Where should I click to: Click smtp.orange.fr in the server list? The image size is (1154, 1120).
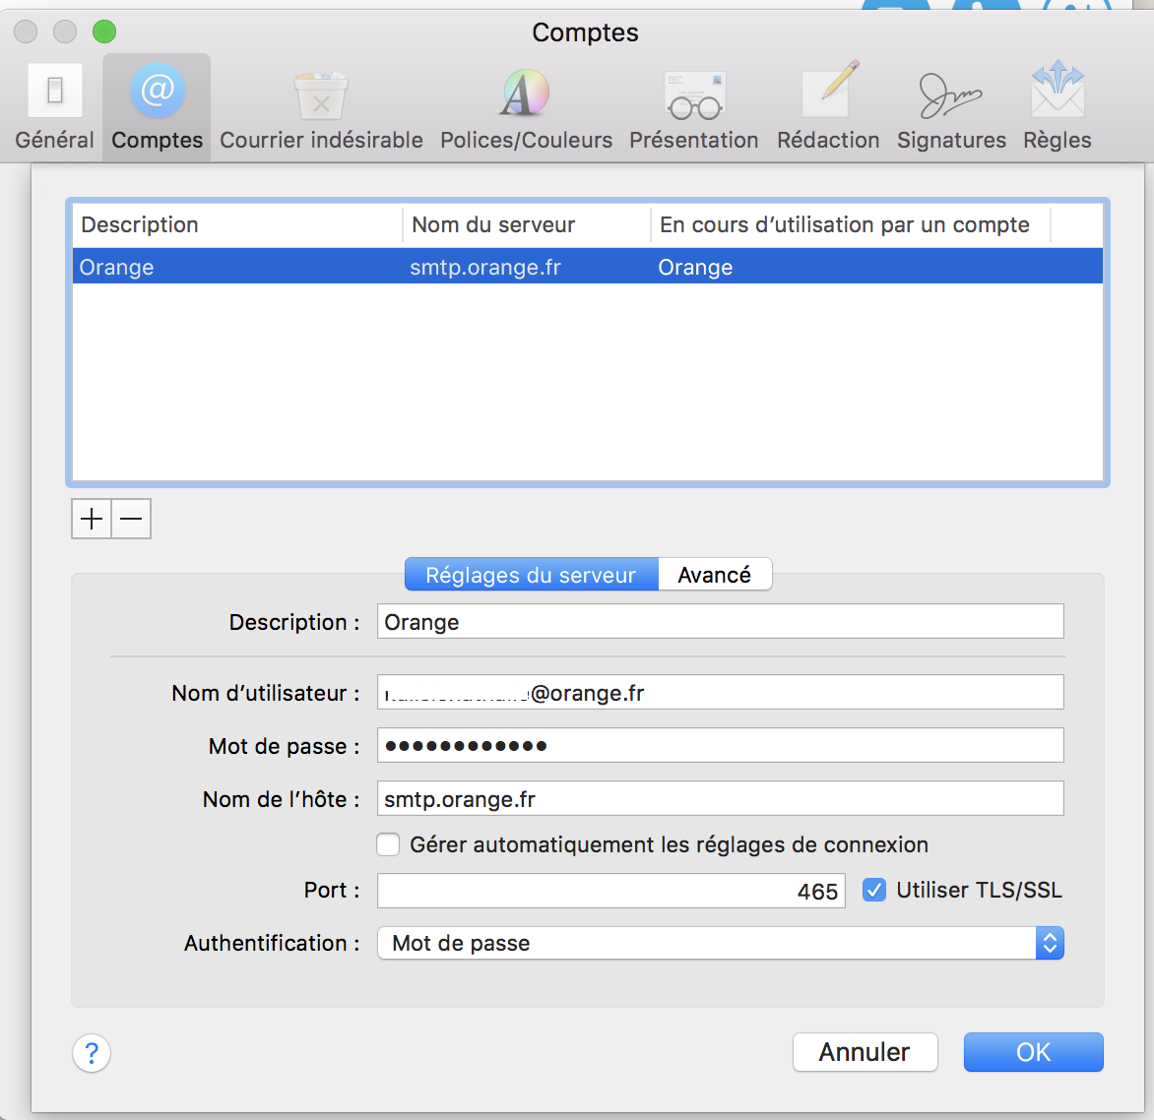[x=485, y=267]
